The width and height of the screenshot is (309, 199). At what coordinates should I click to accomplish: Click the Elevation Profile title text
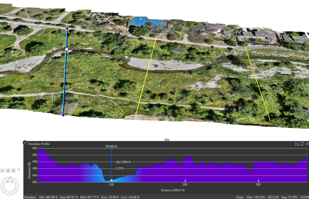click(39, 144)
